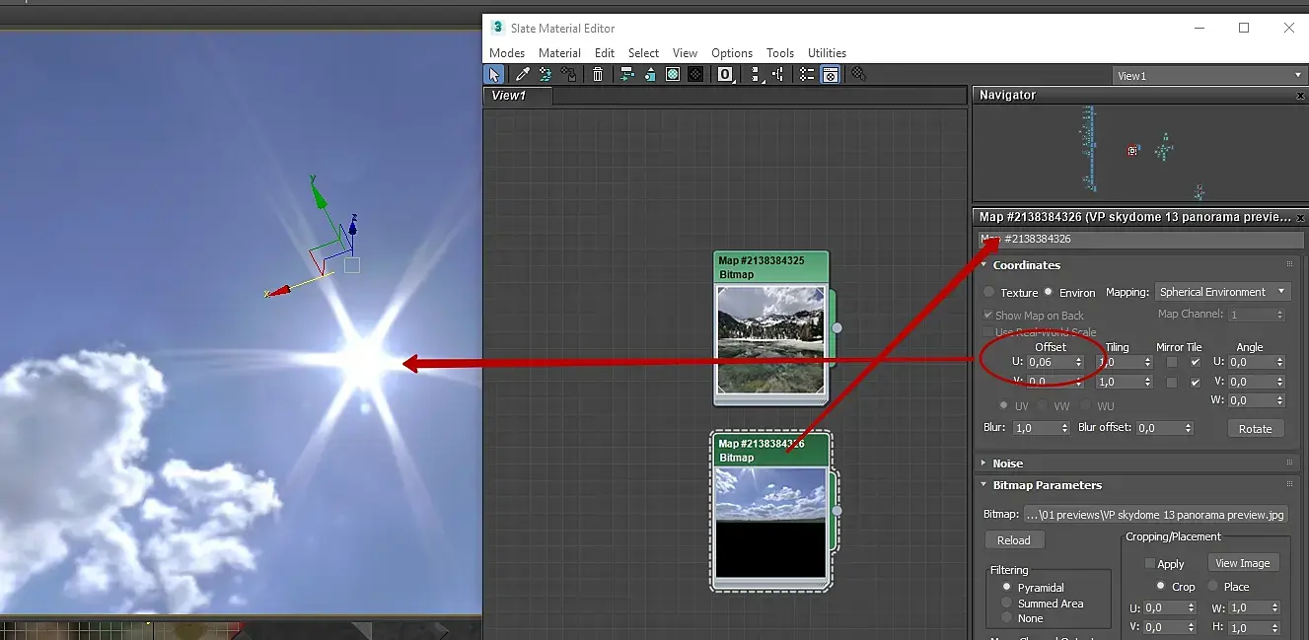1309x640 pixels.
Task: Open the View1 view selector dropdown
Action: click(x=1208, y=76)
